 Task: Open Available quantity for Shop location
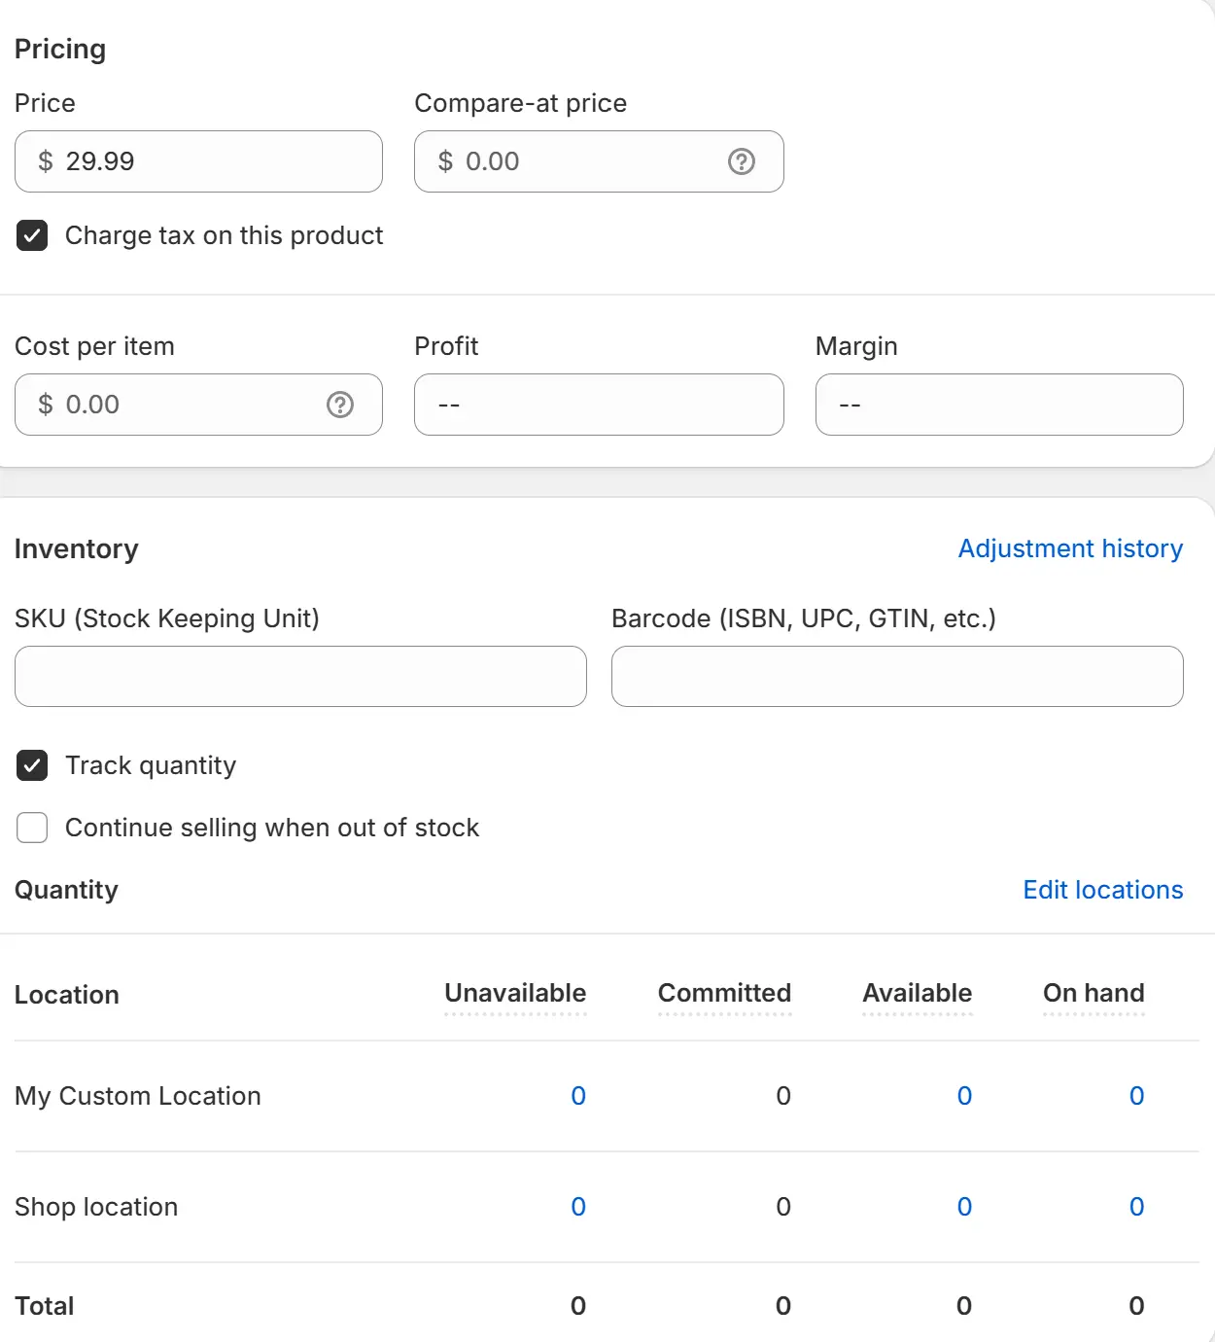pos(964,1207)
